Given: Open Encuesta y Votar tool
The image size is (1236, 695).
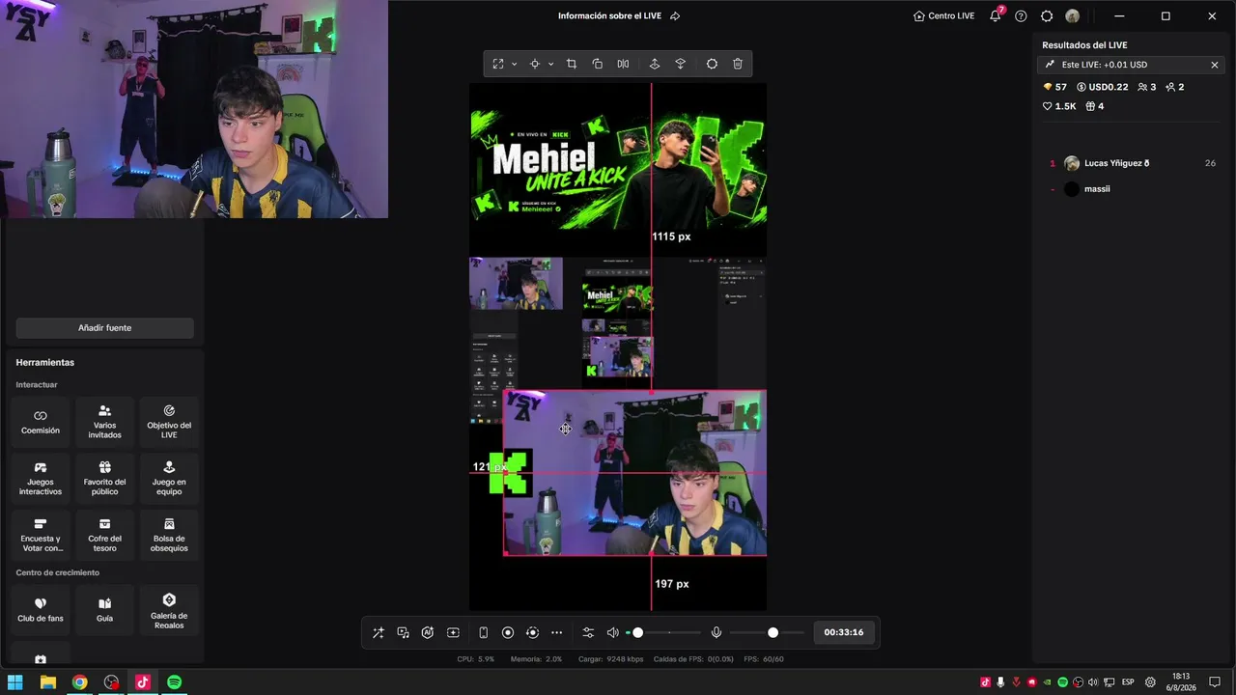Looking at the screenshot, I should pyautogui.click(x=41, y=536).
